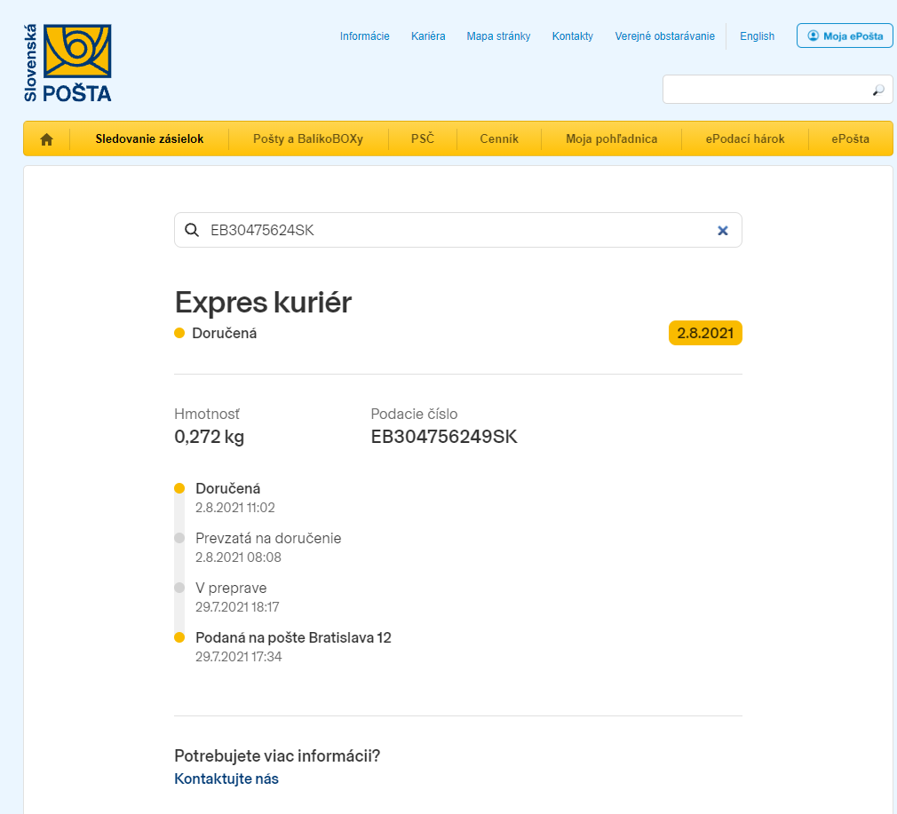Open the PSČ menu item

423,139
